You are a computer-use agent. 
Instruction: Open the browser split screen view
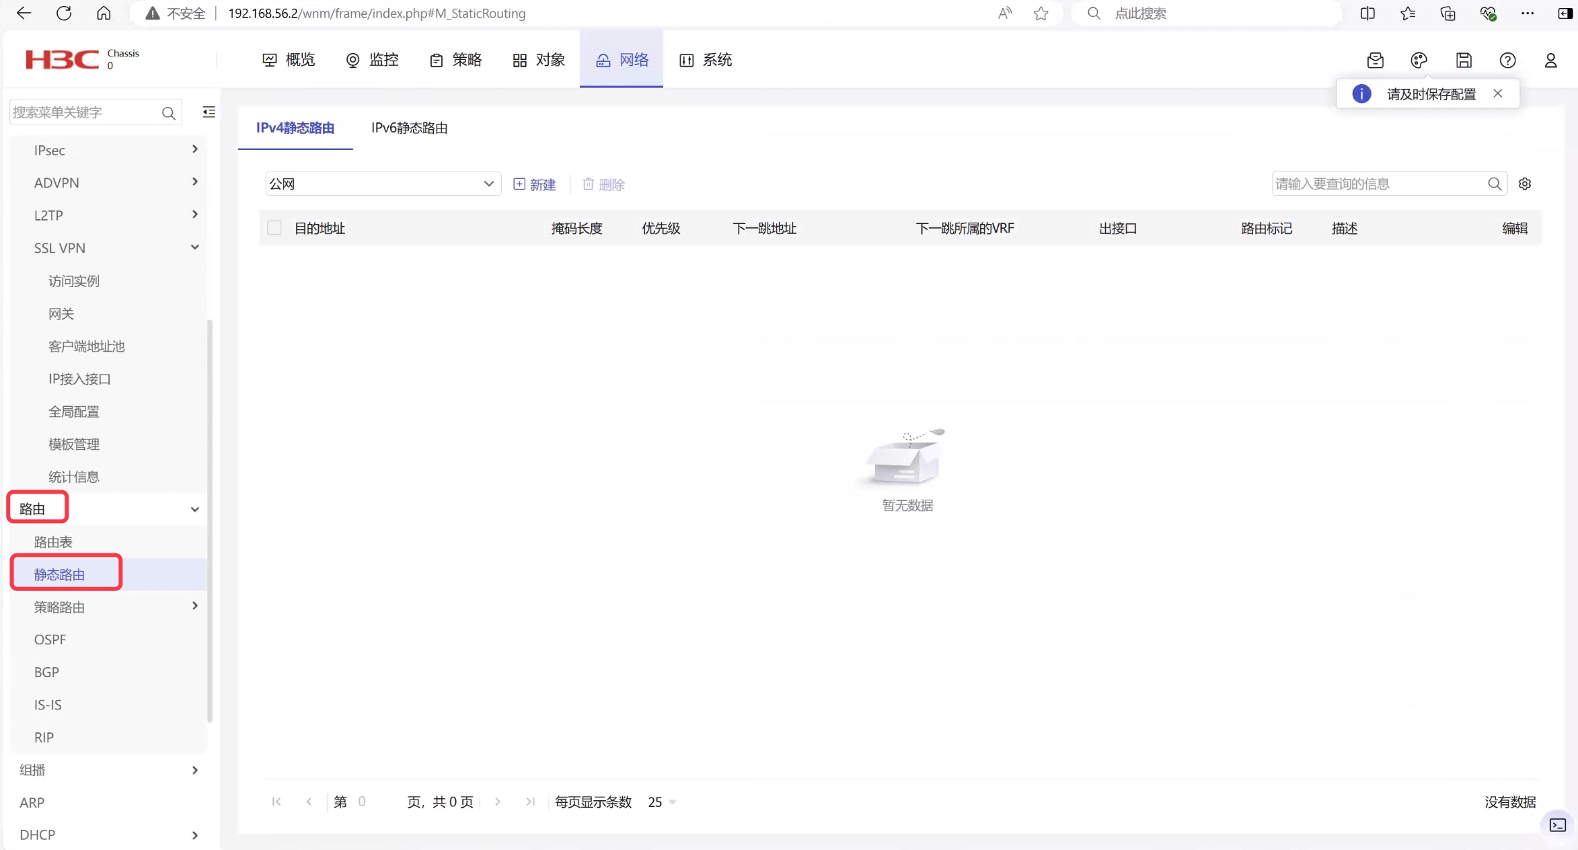[x=1367, y=13]
